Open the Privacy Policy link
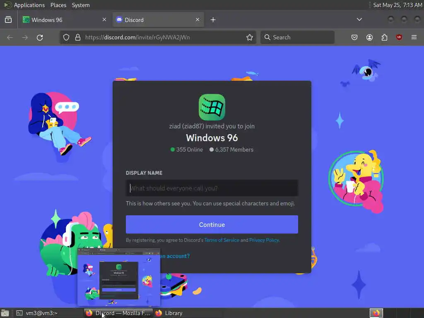The height and width of the screenshot is (318, 424). [x=264, y=240]
